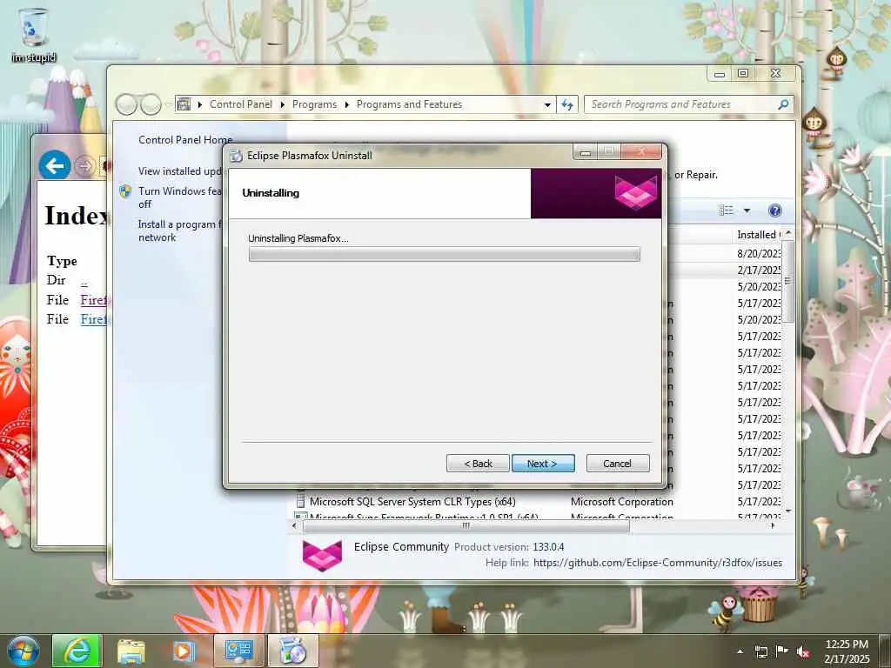The image size is (891, 668).
Task: Click horizontal scrollbar left arrow
Action: click(294, 526)
